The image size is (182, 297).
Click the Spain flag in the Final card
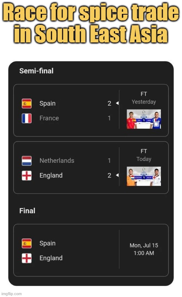[27, 243]
